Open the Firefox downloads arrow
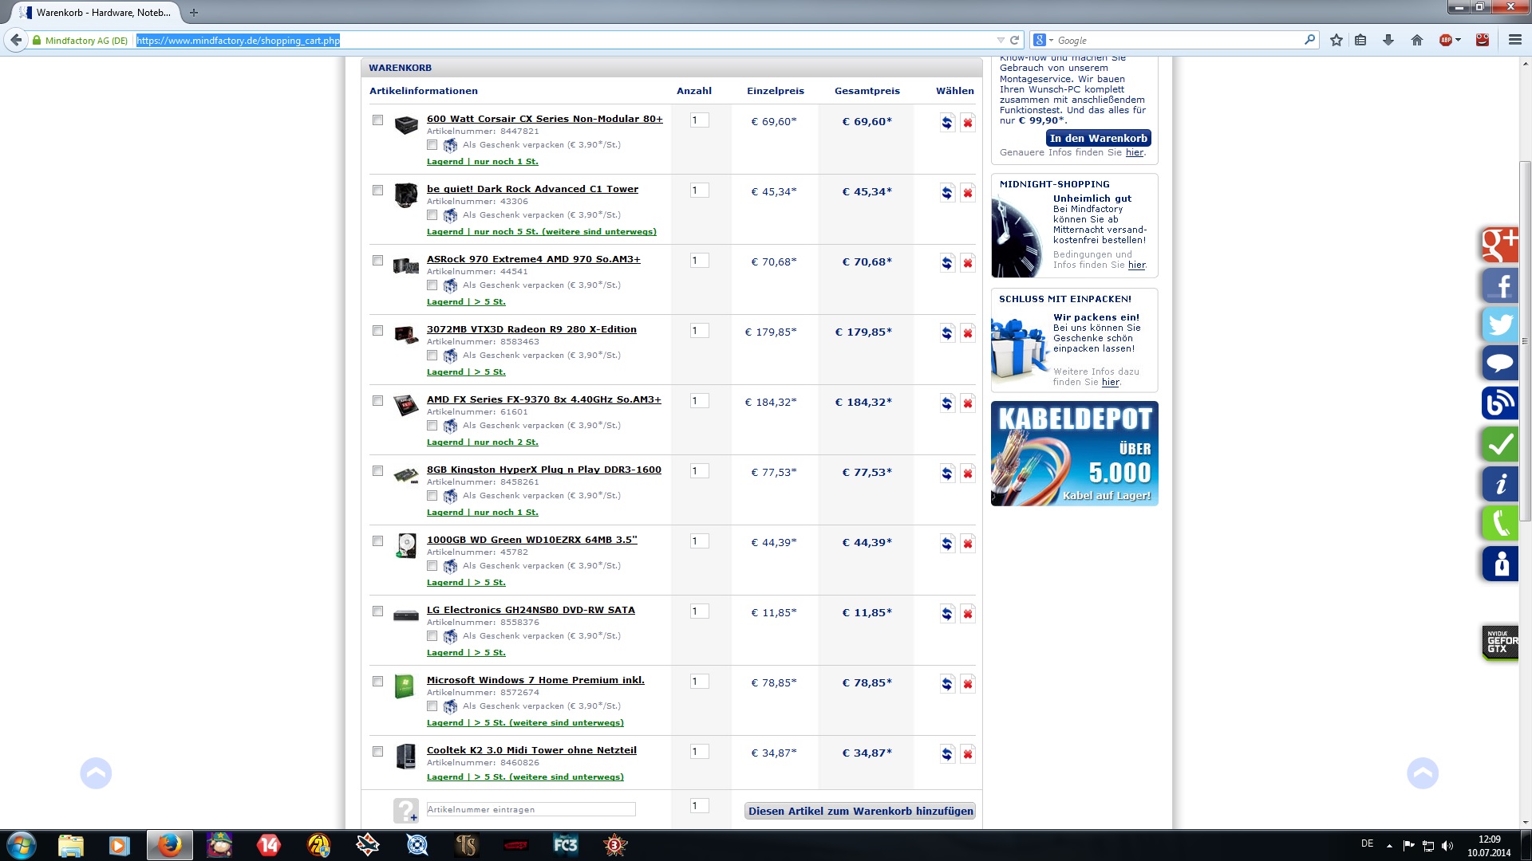 [1388, 40]
